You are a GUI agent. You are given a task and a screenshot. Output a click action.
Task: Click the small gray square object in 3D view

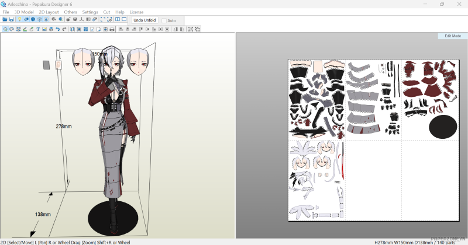(x=46, y=65)
